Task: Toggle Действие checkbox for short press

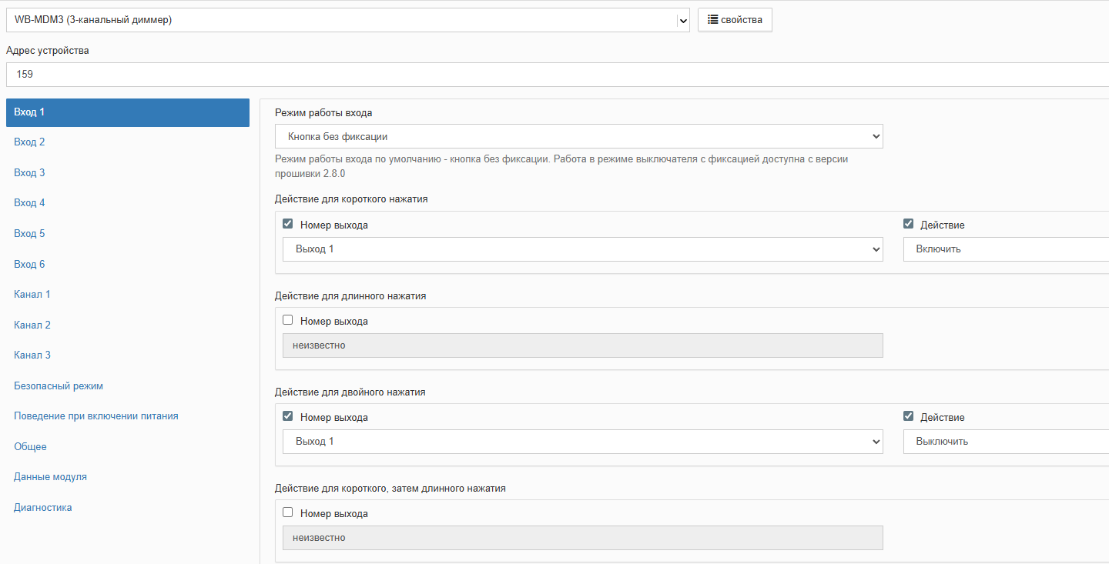Action: click(909, 225)
